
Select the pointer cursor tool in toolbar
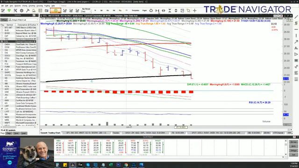[188, 10]
